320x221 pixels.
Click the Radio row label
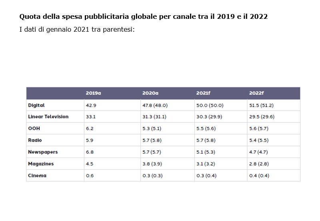35,140
